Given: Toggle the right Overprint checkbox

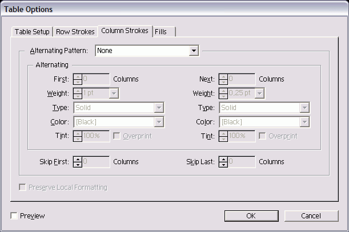Looking at the screenshot, I should [263, 136].
